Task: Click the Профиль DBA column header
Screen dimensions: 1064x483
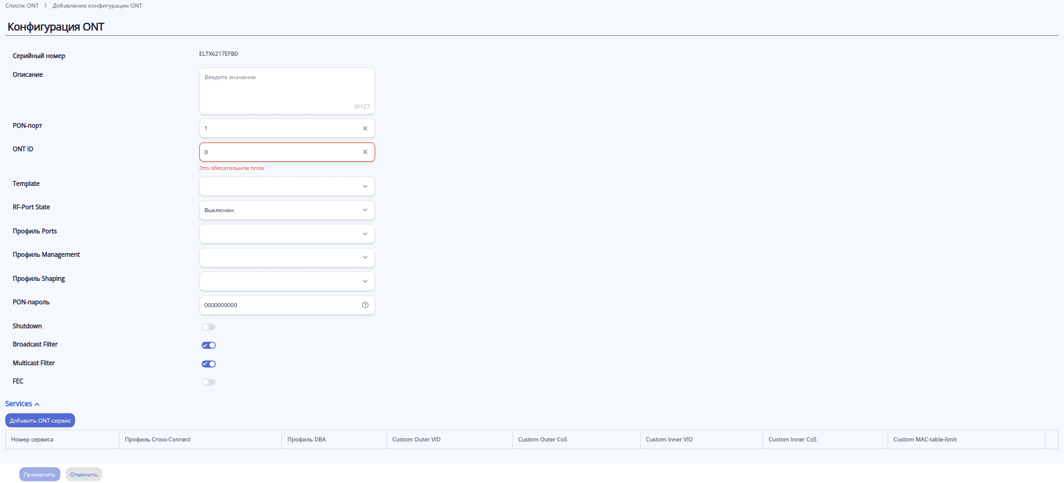Action: (x=334, y=440)
